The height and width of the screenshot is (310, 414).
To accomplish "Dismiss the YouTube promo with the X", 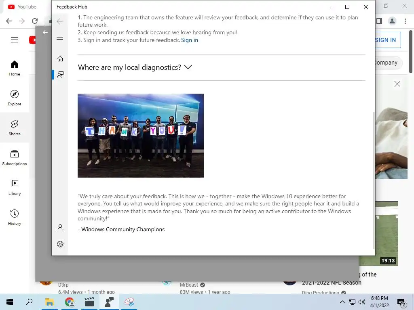I will coord(397,84).
